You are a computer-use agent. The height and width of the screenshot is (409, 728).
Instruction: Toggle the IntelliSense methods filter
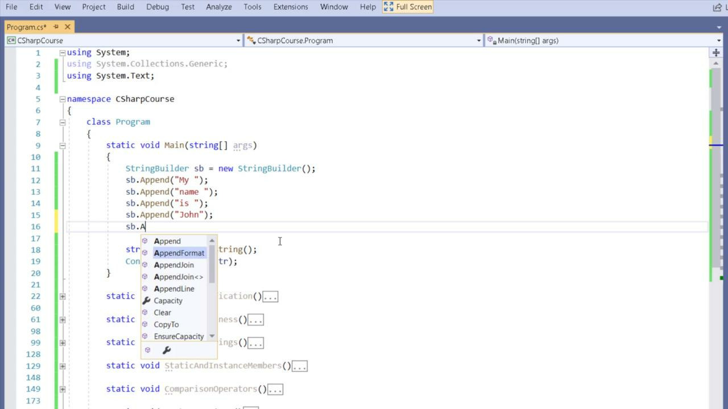[148, 350]
